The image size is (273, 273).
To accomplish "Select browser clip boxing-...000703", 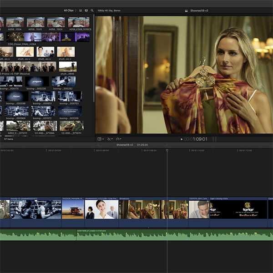I will point(70,96).
